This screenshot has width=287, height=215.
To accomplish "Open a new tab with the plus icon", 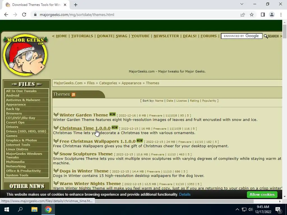I will (76, 5).
